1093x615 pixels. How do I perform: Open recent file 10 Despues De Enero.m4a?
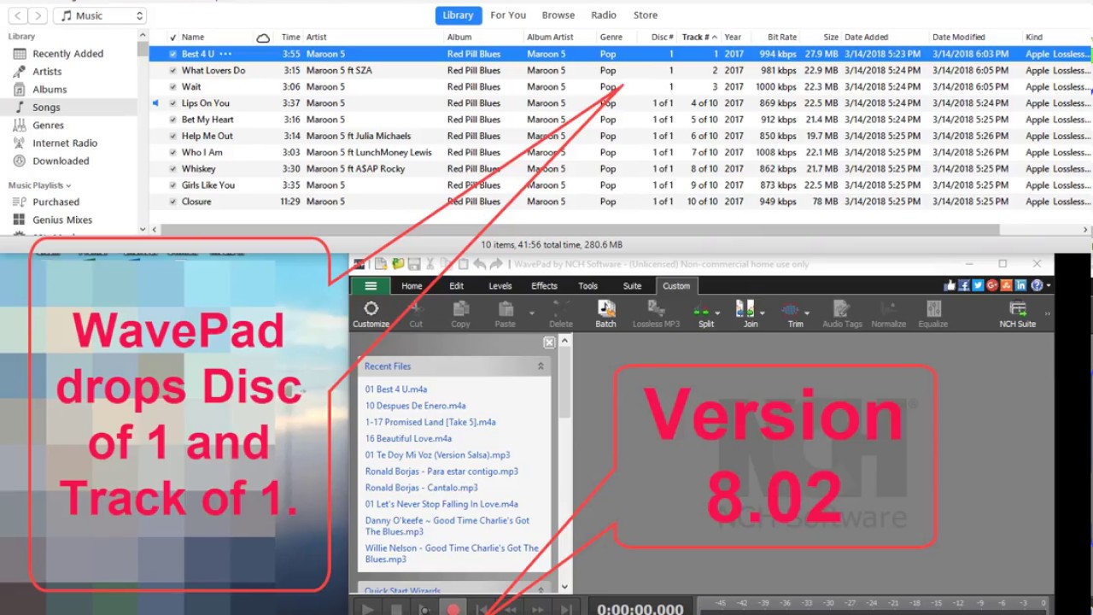point(416,406)
